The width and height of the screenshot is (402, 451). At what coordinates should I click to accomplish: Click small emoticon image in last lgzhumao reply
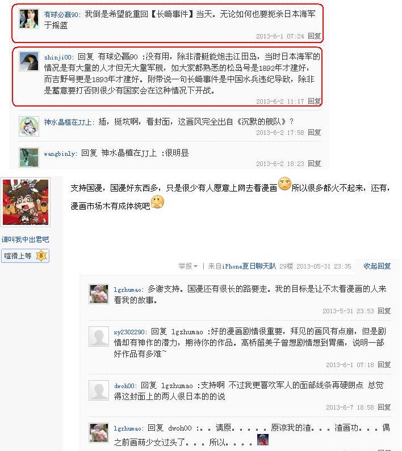[262, 439]
